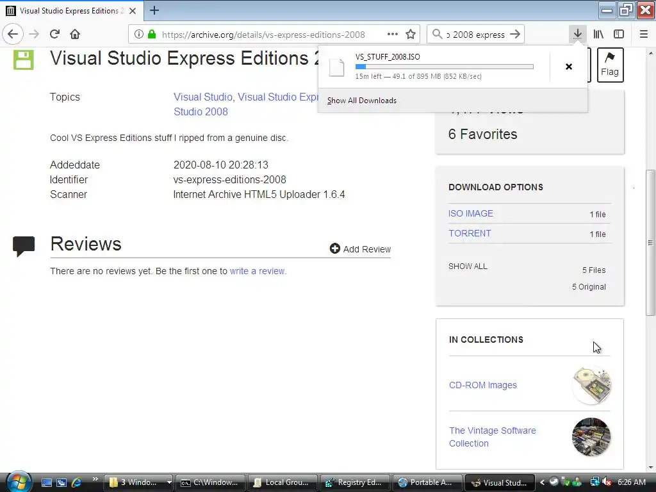Expand the Quick Launch overflow chevron
This screenshot has height=492, width=656.
(95, 479)
